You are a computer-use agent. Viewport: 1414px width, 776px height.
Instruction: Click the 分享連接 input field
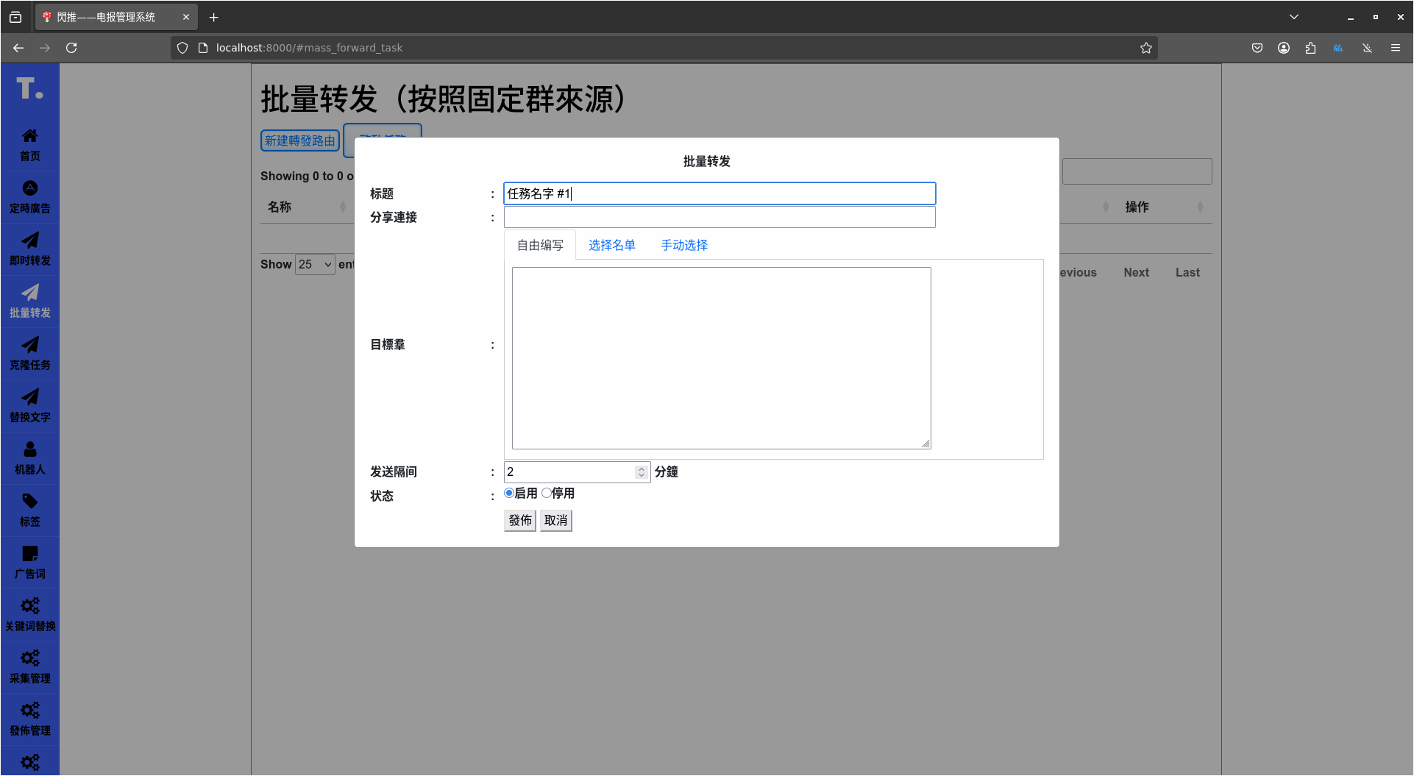[719, 217]
